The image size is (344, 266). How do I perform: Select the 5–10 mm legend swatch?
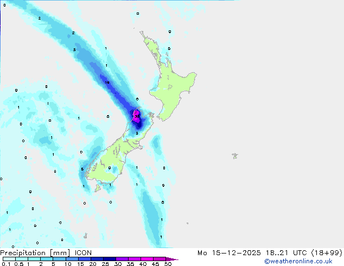pyautogui.click(x=59, y=259)
